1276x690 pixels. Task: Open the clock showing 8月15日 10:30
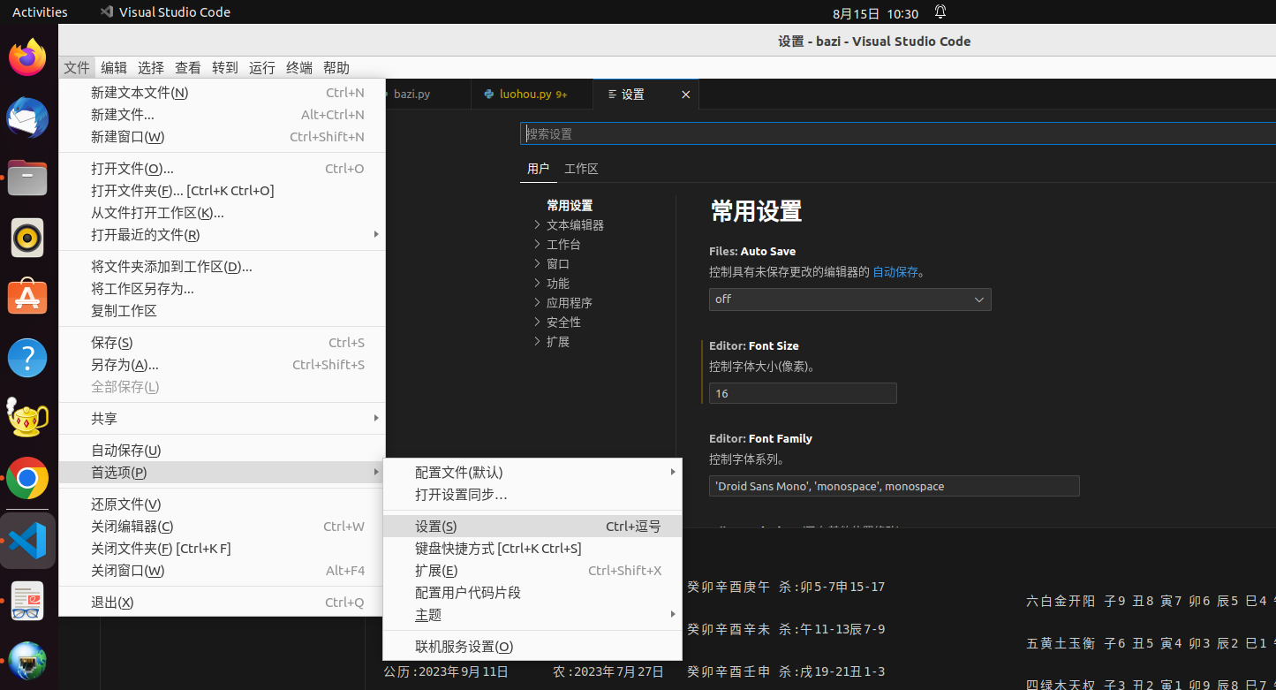pyautogui.click(x=875, y=13)
